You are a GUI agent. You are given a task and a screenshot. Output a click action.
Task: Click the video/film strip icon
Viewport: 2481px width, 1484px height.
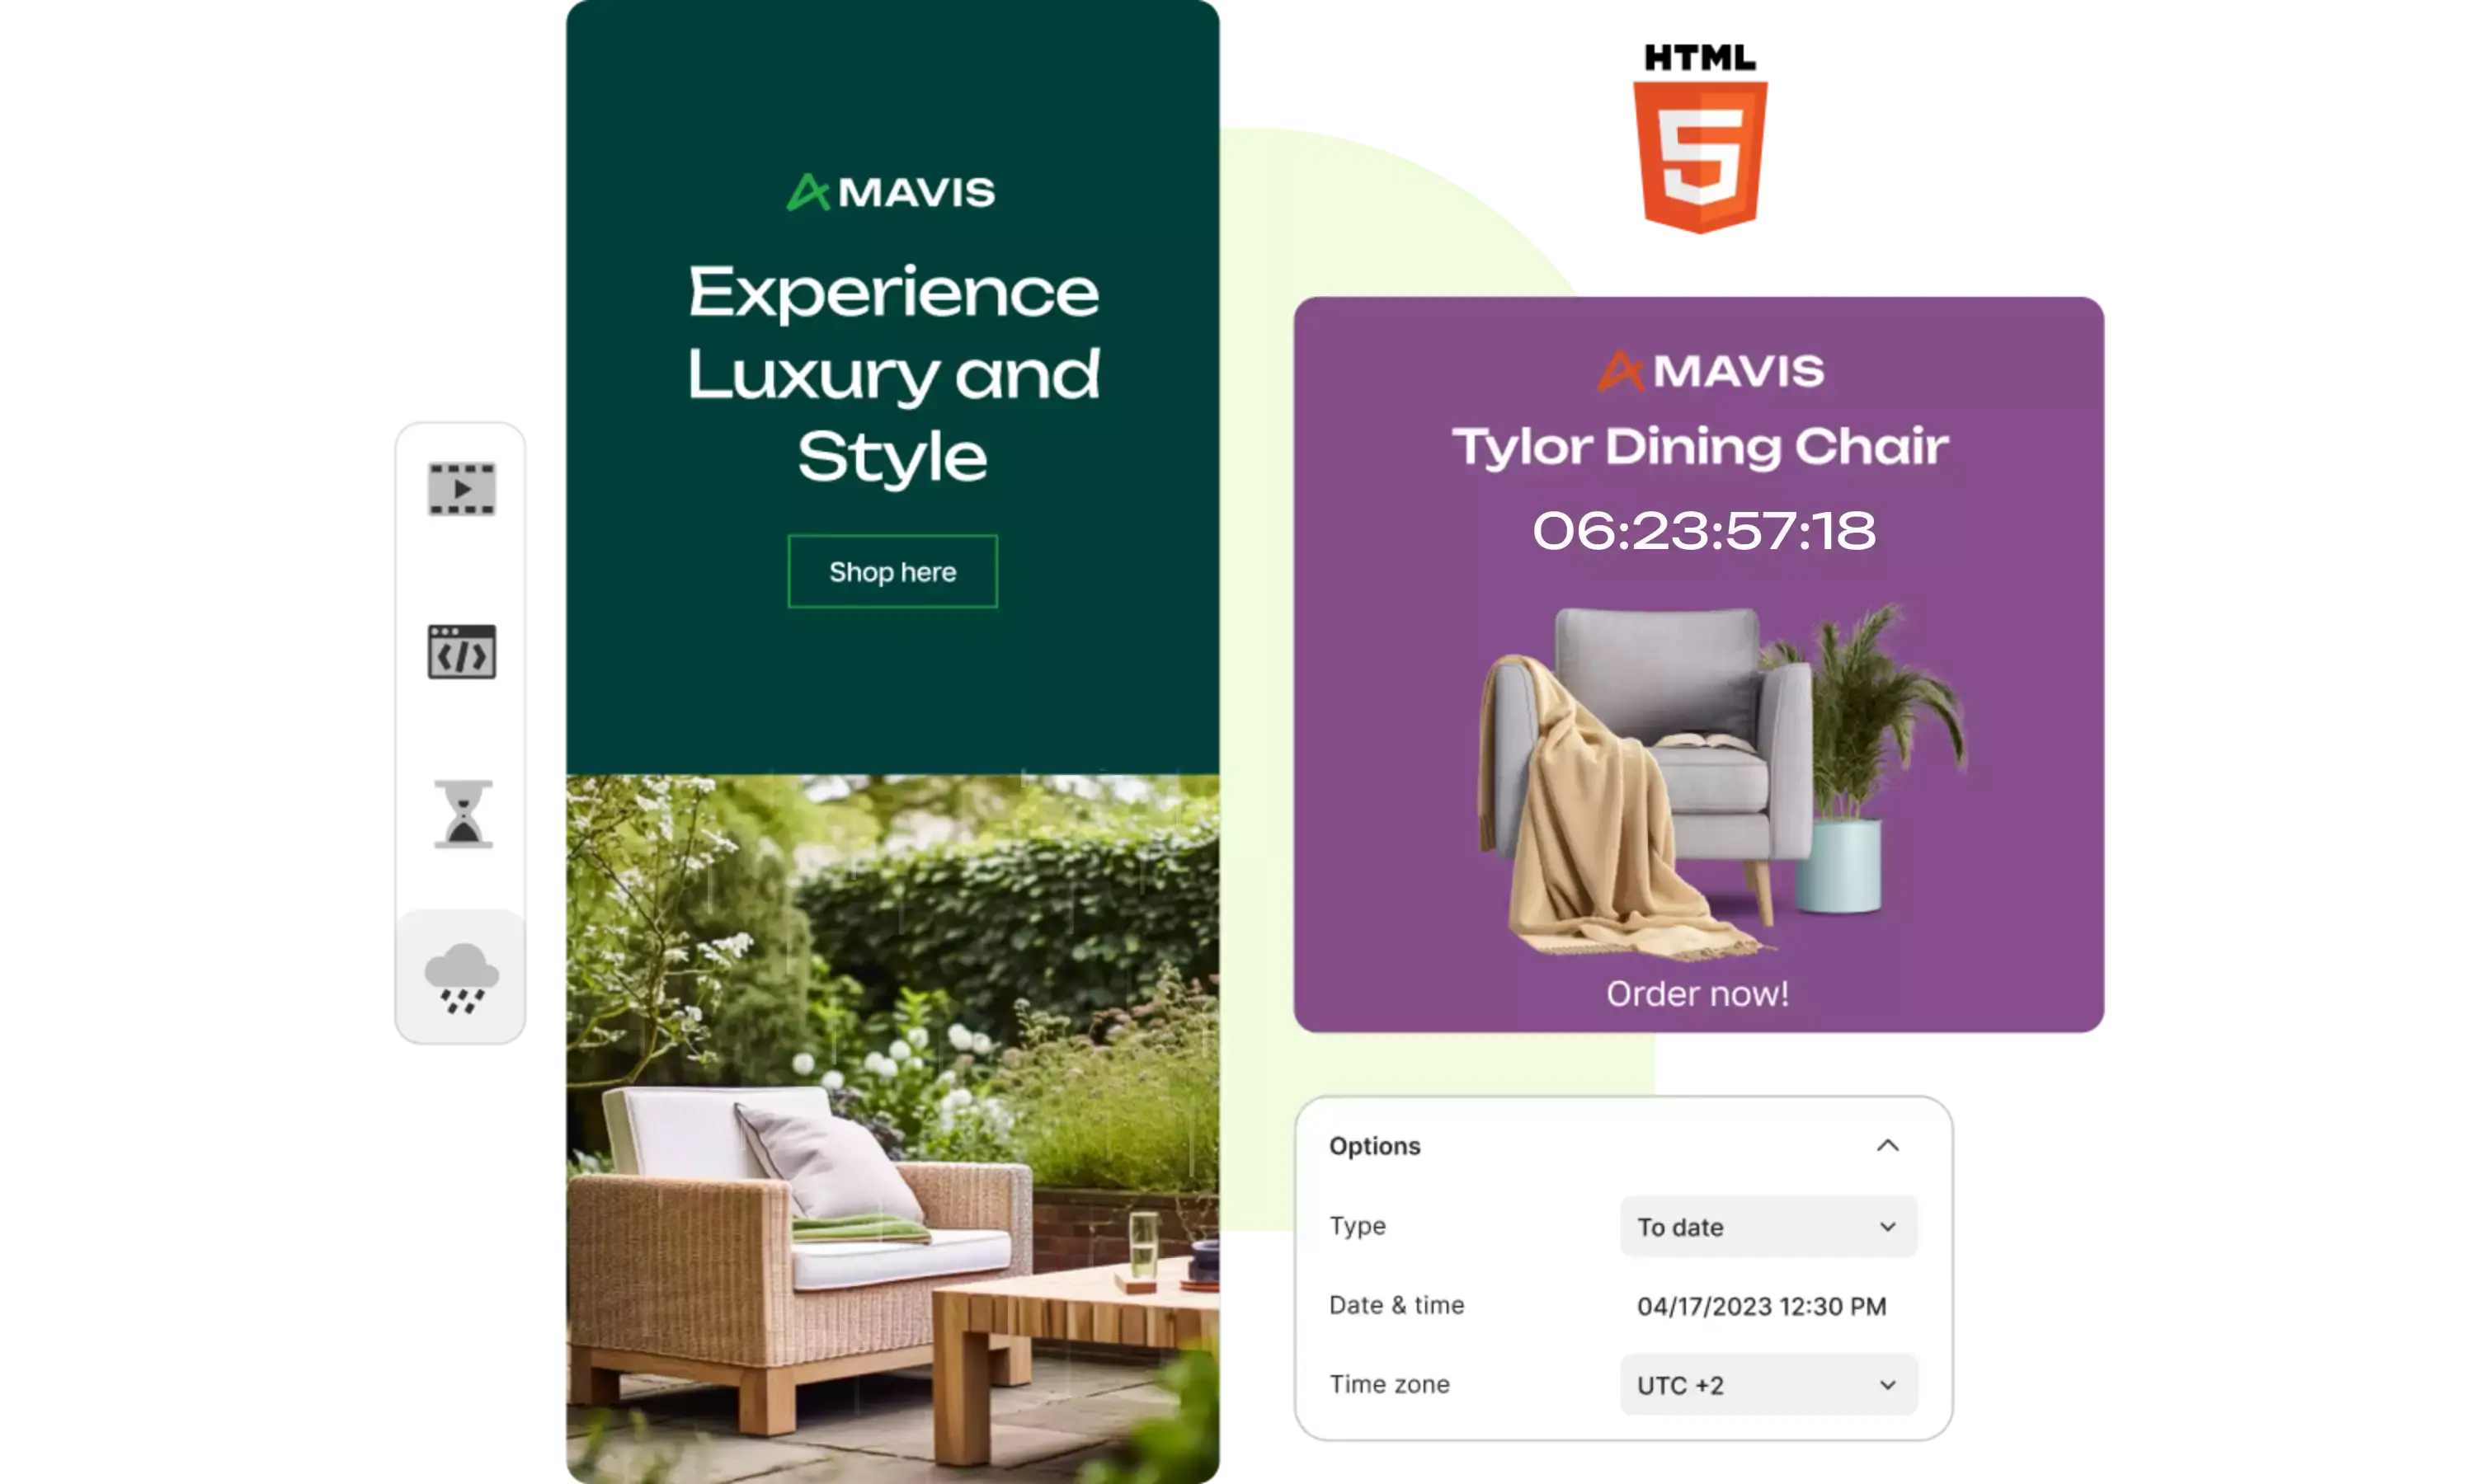[461, 493]
